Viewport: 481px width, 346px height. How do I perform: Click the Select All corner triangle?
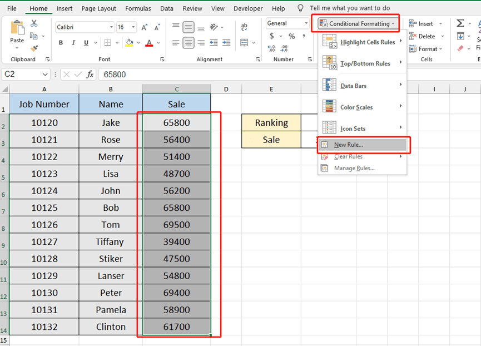pyautogui.click(x=5, y=89)
